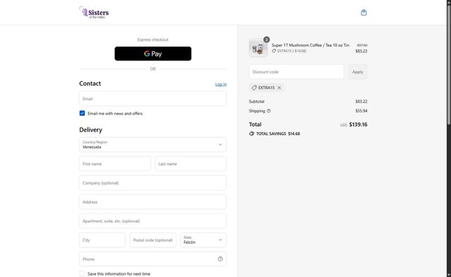The height and width of the screenshot is (277, 451).
Task: Click the Apartment, suite, etc. field
Action: coord(152,221)
